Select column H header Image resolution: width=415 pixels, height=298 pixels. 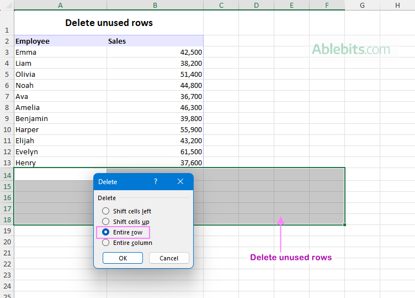397,5
